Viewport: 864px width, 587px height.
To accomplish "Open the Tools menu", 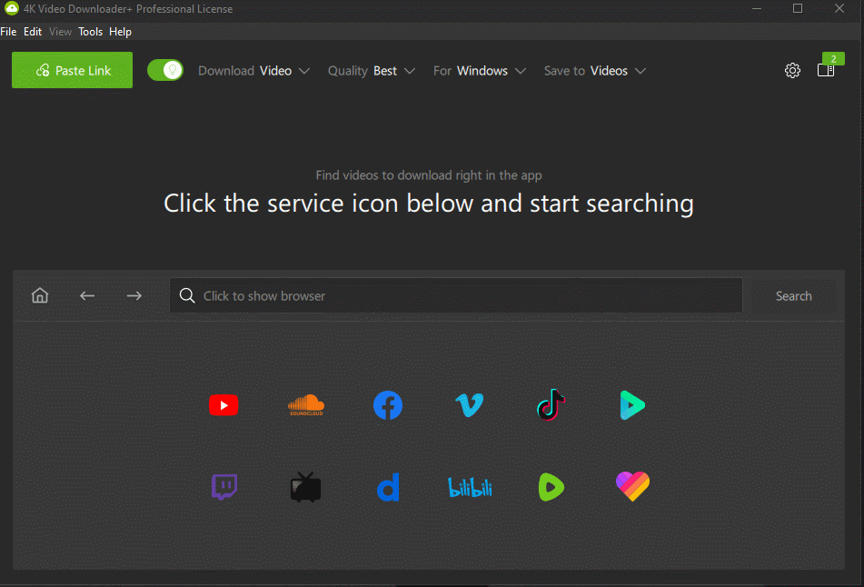I will [x=90, y=32].
